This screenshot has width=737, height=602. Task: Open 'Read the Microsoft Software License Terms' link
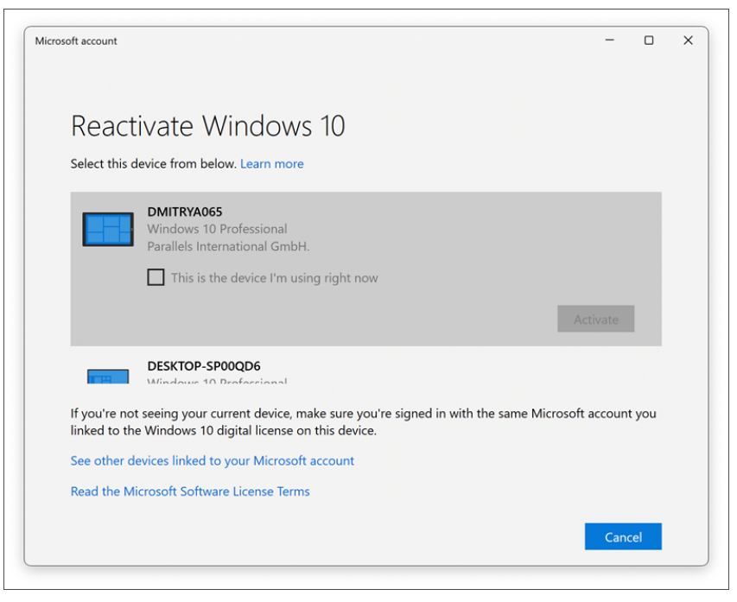coord(190,491)
